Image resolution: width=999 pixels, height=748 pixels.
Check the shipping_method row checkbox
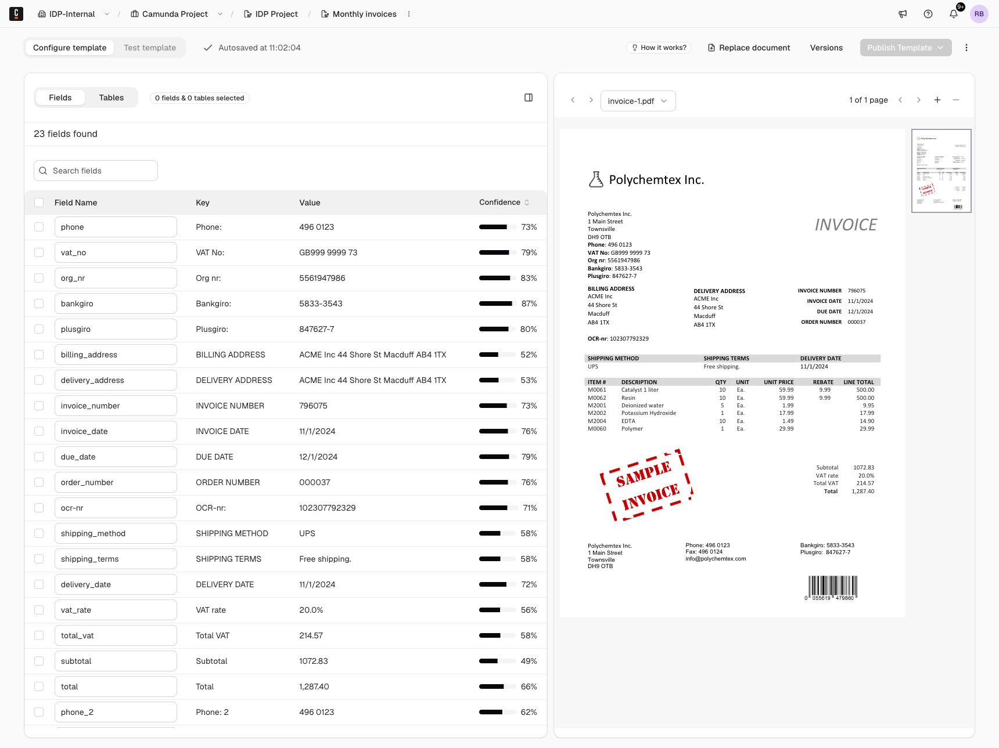tap(39, 533)
